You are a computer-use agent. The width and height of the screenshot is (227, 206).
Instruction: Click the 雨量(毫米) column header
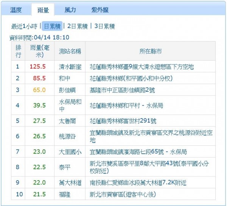[40, 51]
